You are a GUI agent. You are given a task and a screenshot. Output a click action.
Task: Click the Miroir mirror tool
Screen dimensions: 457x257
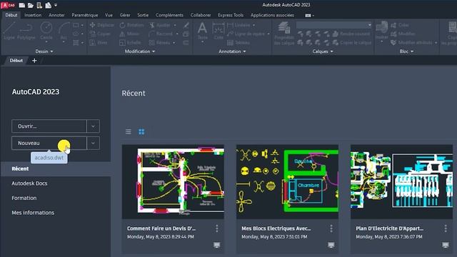click(x=129, y=34)
